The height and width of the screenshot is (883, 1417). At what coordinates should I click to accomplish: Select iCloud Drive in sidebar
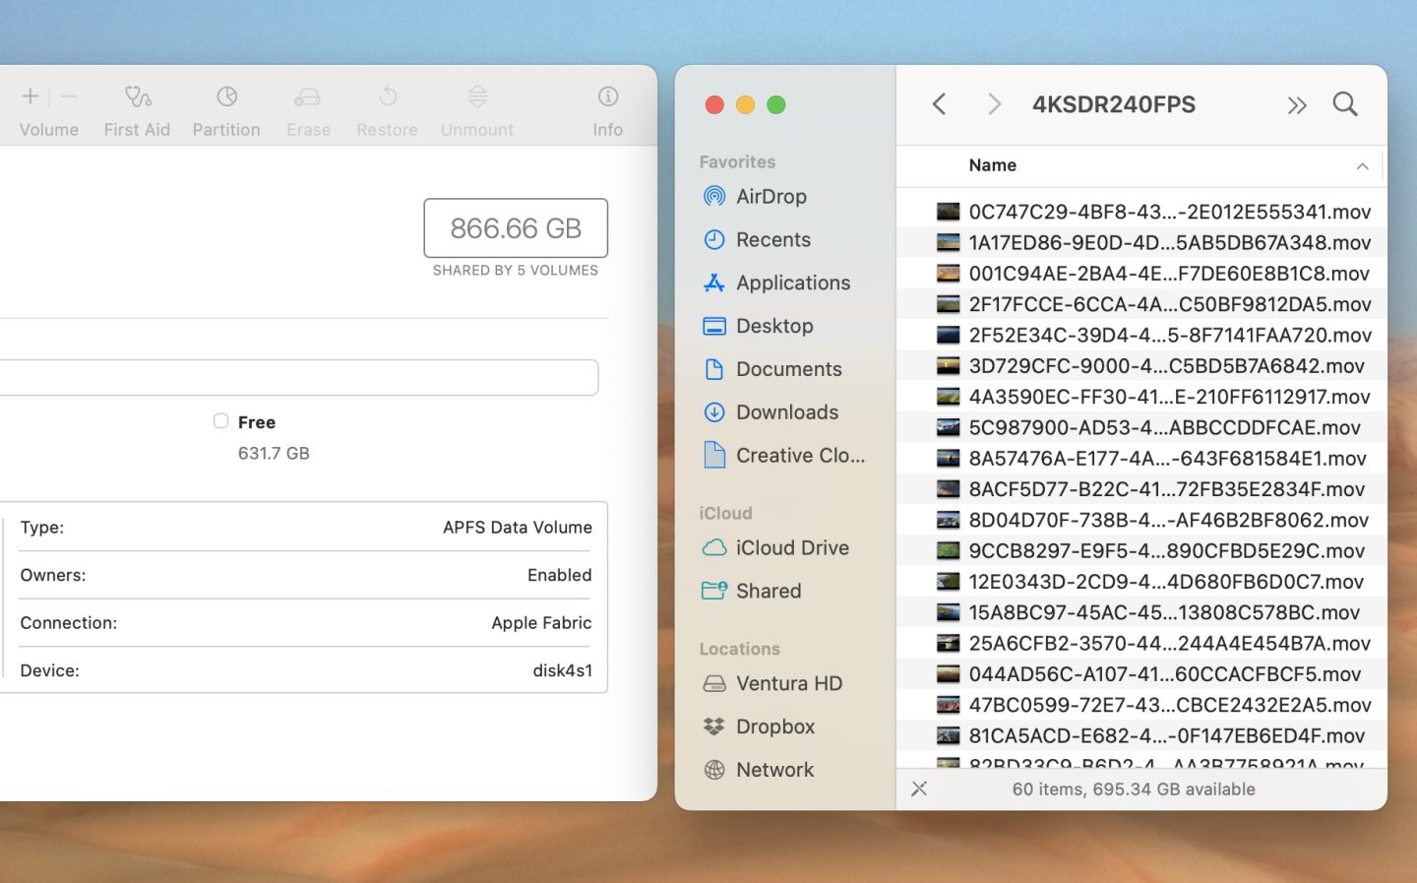(x=791, y=548)
